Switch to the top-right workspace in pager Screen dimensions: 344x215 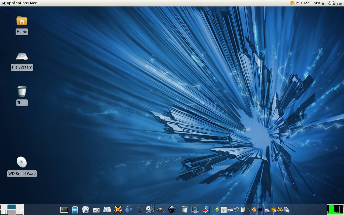pyautogui.click(x=20, y=207)
